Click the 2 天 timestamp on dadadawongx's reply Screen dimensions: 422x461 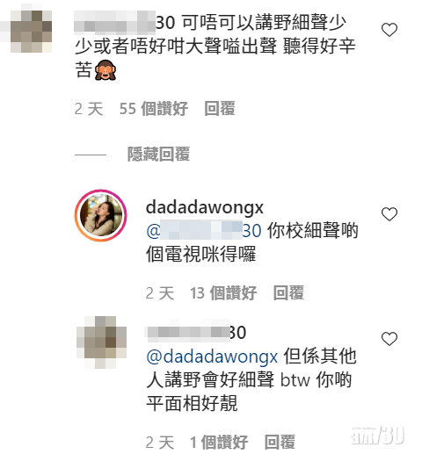point(160,292)
